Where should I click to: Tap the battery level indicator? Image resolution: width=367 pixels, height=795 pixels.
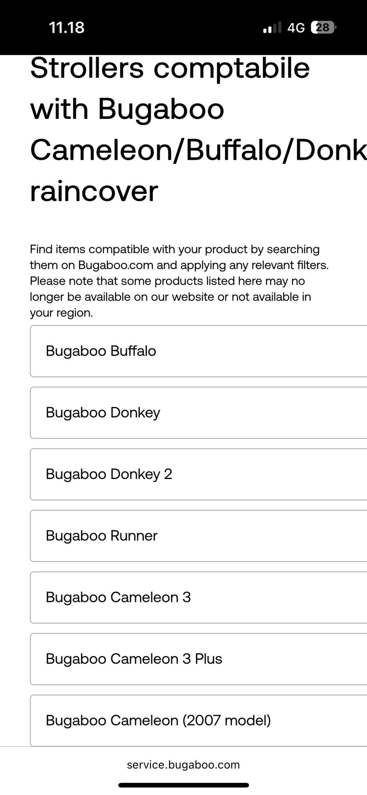[323, 28]
